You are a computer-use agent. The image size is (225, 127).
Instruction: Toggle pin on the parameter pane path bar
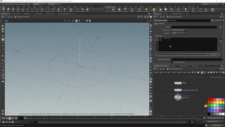221,17
